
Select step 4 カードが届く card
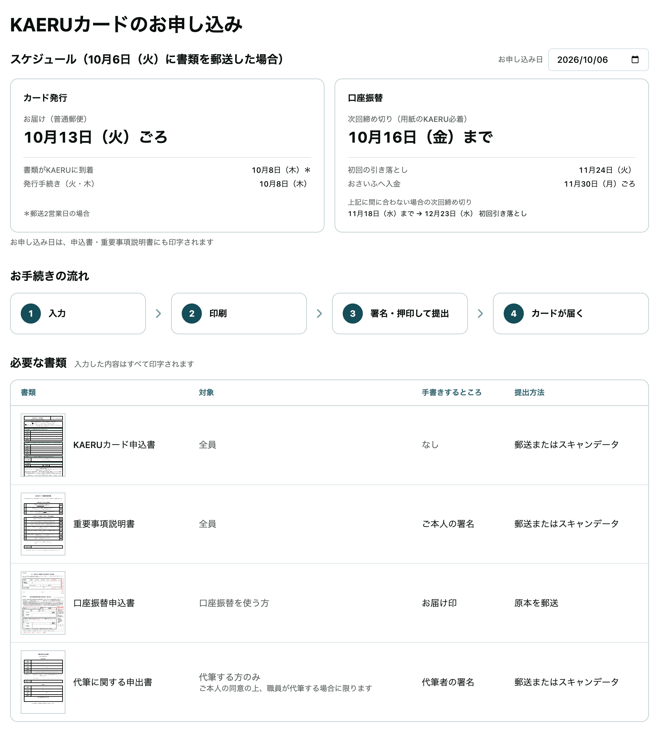pyautogui.click(x=571, y=313)
